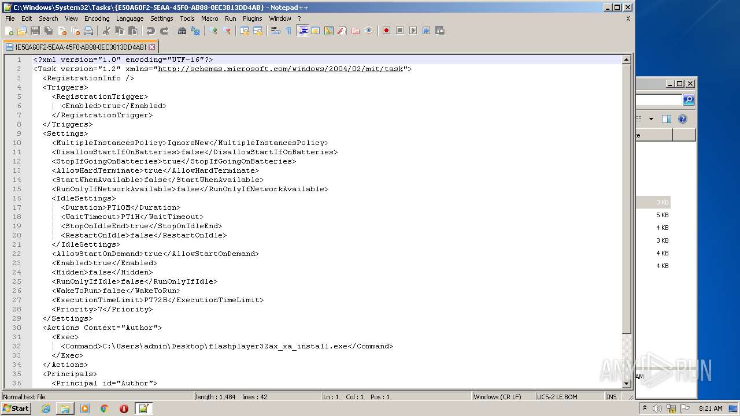Open Folder as Workspace icon
Viewport: 740px width, 416px height.
[356, 31]
